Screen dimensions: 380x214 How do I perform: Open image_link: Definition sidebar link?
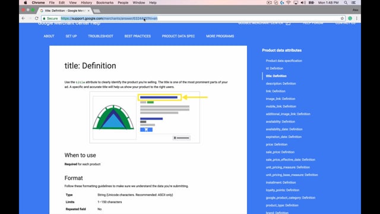(x=280, y=99)
